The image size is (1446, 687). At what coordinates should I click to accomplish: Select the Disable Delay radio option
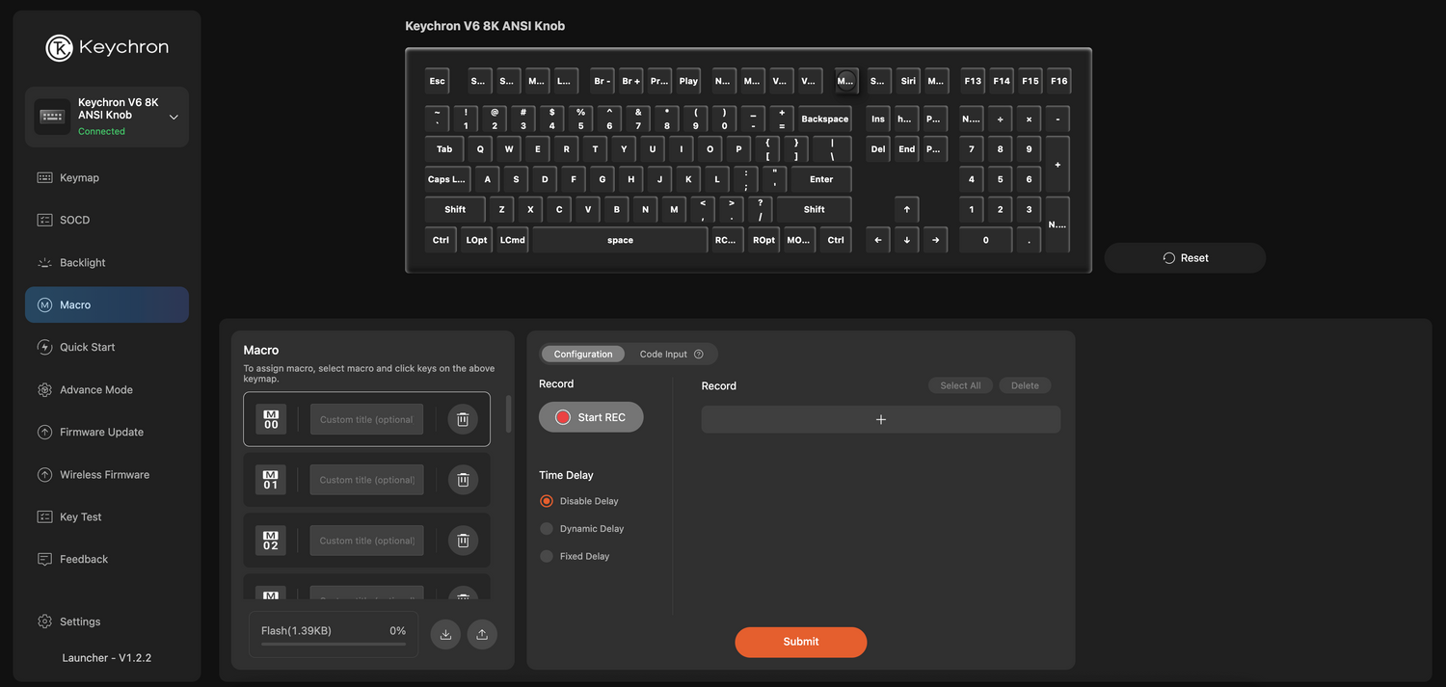click(x=547, y=501)
